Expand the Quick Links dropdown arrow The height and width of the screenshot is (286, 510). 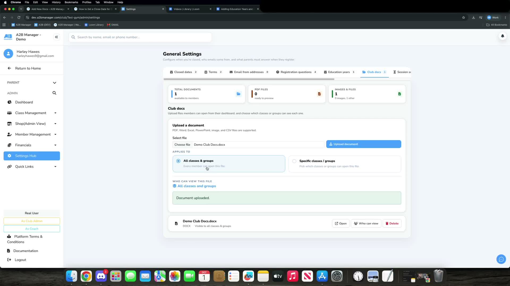tap(55, 167)
